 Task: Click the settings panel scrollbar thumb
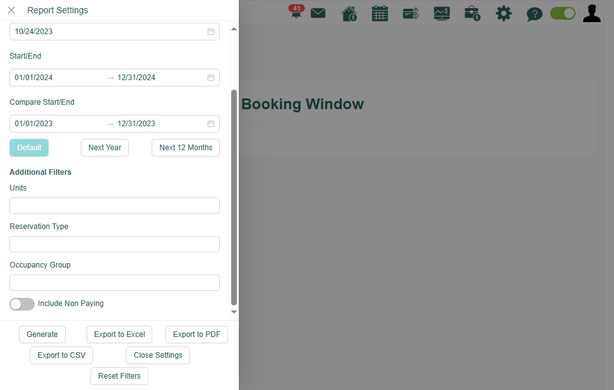(x=234, y=197)
